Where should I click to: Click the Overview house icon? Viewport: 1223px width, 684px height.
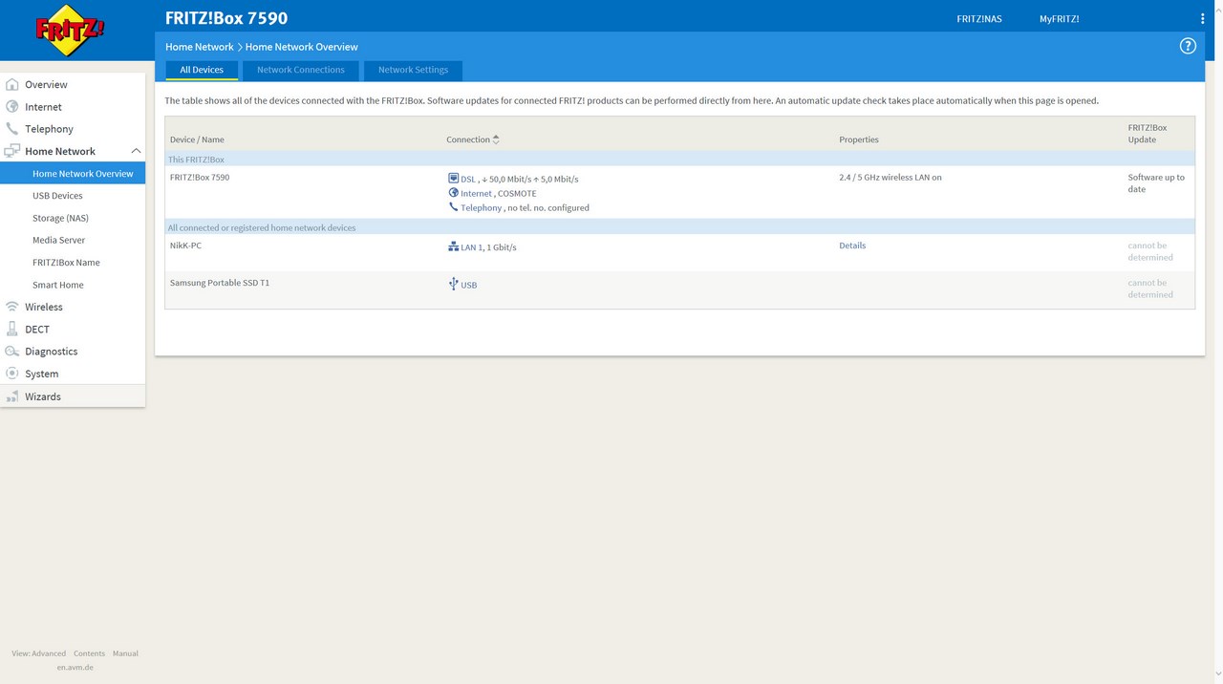tap(12, 84)
